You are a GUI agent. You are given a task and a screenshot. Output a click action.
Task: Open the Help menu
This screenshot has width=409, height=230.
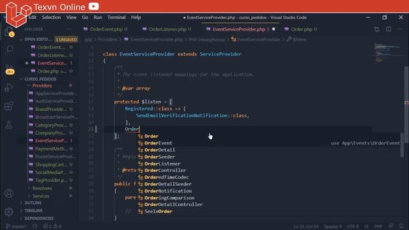[x=136, y=17]
